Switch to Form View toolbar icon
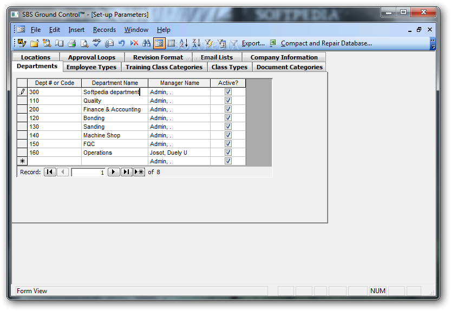This screenshot has height=311, width=451. (x=159, y=43)
